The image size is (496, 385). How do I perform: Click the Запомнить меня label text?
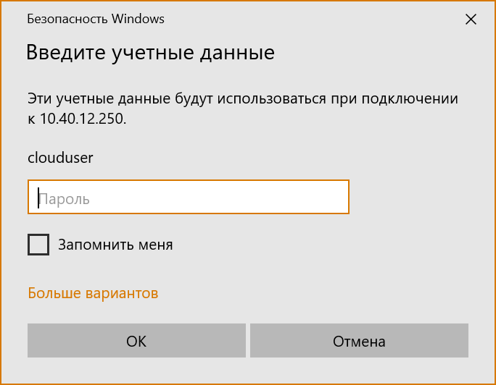(115, 245)
